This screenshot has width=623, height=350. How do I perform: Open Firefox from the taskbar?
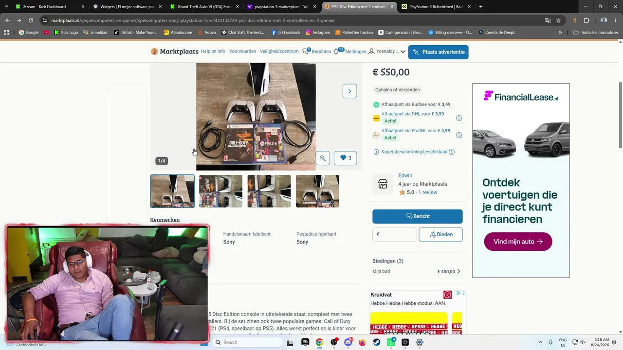click(362, 342)
